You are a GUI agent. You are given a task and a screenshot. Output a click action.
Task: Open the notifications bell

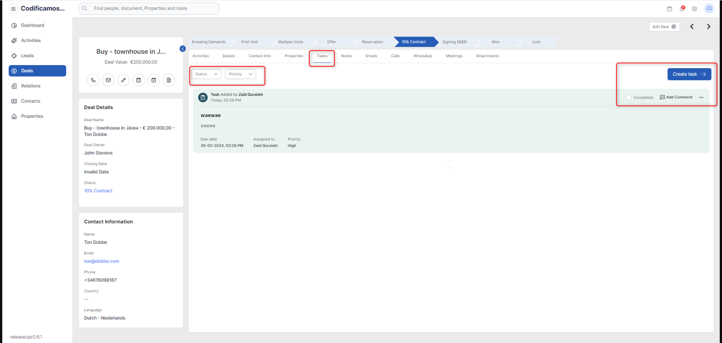coord(682,9)
